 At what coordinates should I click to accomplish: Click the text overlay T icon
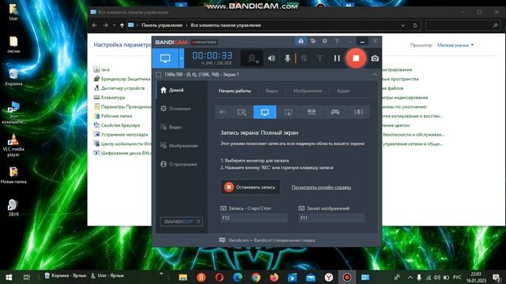pos(319,58)
